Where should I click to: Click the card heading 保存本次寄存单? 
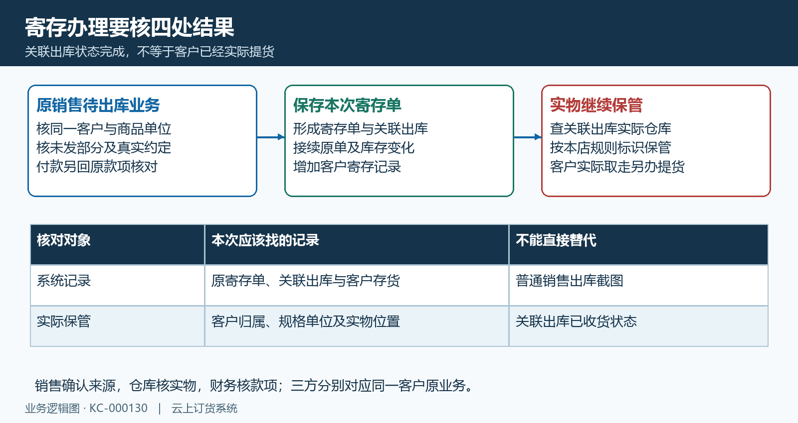(x=347, y=105)
